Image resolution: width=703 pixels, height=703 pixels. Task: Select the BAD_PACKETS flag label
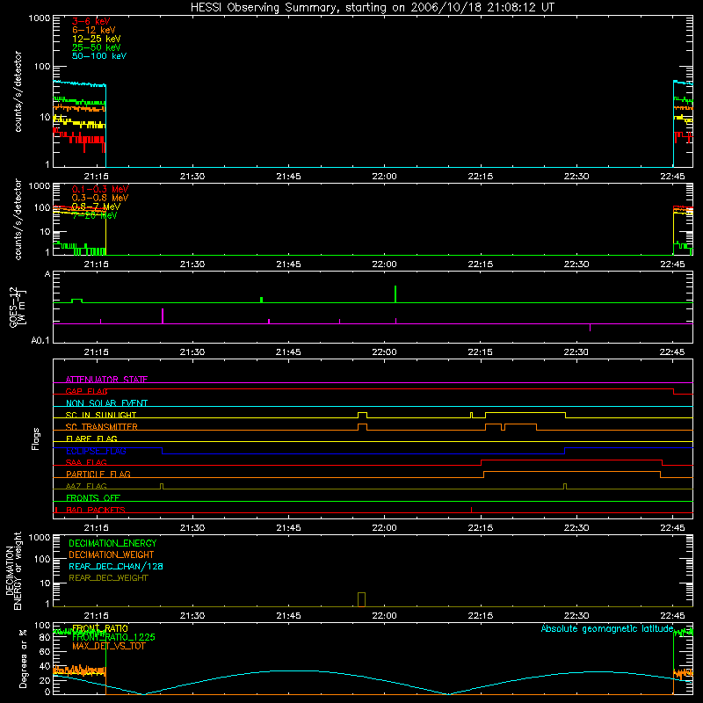(96, 510)
